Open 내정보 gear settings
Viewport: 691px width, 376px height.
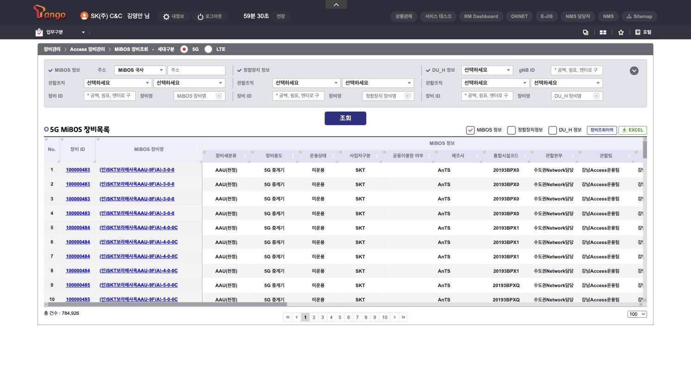point(166,17)
